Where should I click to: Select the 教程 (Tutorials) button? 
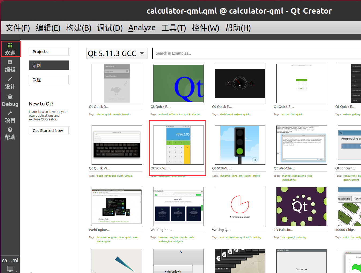pos(49,80)
